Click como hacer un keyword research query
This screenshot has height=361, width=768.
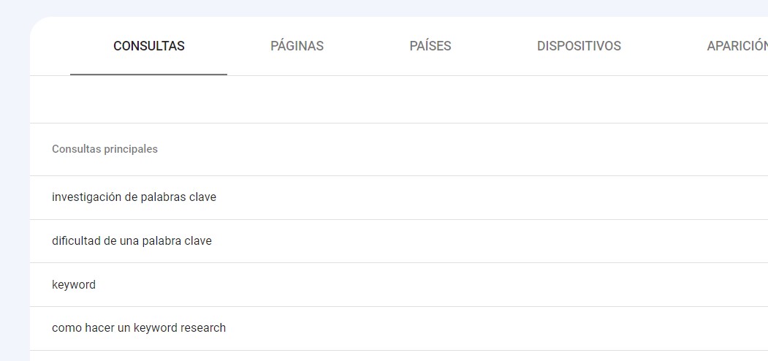399,328
